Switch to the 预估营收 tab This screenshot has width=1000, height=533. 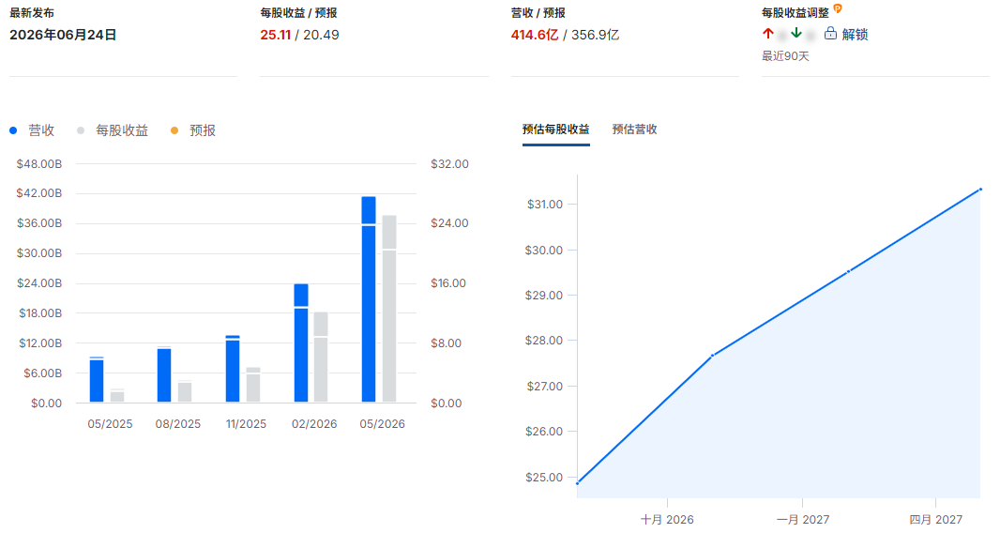634,129
